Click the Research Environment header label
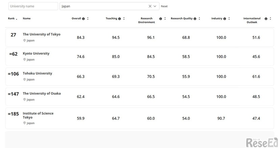 tap(147, 20)
